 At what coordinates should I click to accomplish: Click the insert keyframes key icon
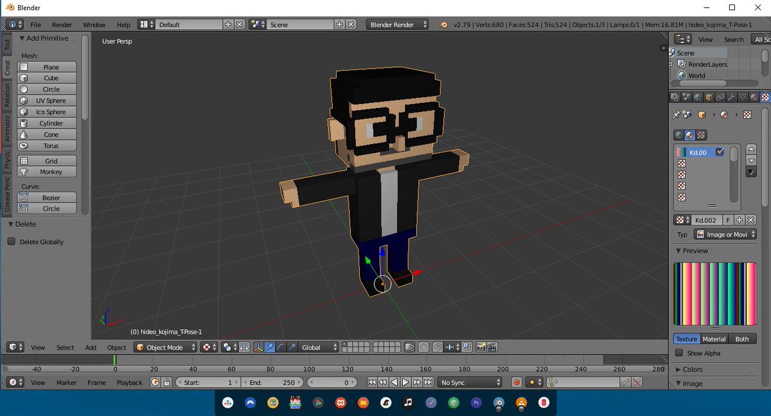tap(625, 382)
